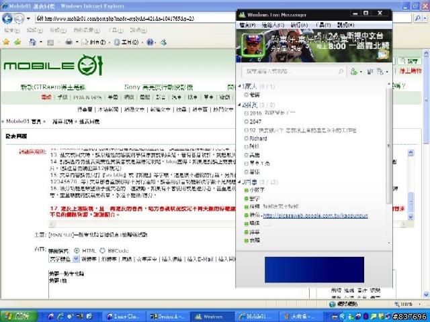Image resolution: width=430 pixels, height=322 pixels.
Task: Go back with the IE back arrow
Action: point(7,19)
